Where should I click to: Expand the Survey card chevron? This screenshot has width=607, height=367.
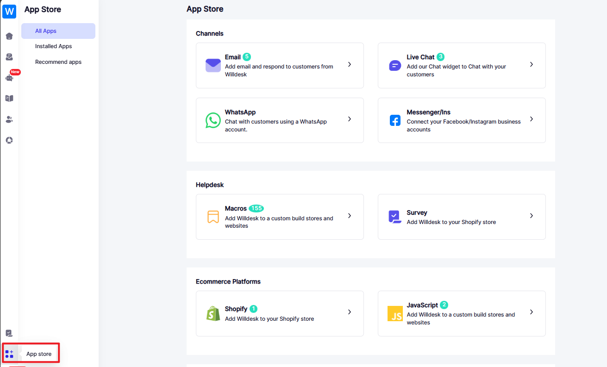(532, 216)
